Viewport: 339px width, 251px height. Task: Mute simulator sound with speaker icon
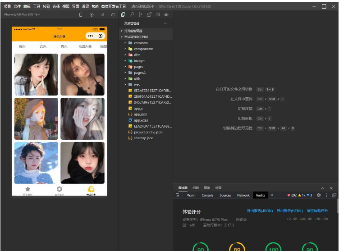[x=102, y=15]
